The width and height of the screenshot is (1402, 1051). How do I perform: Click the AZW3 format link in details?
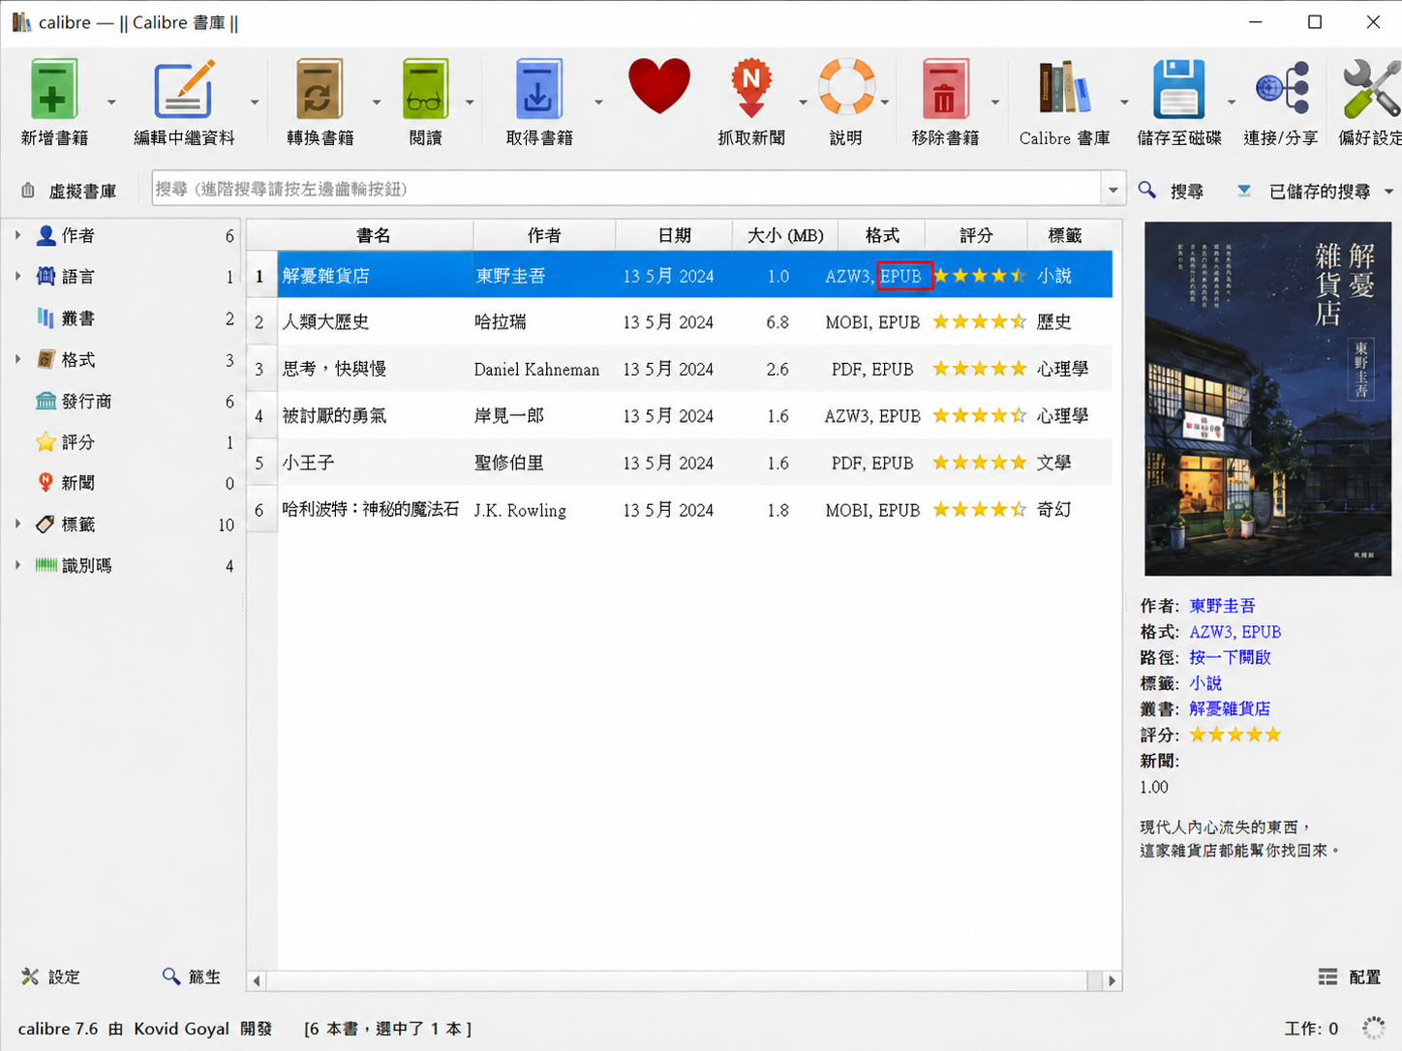[x=1211, y=632]
